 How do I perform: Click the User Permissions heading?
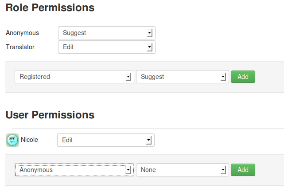click(50, 115)
